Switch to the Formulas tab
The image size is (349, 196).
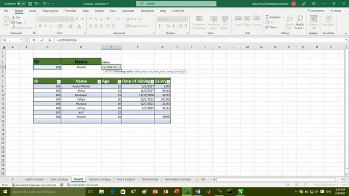(70, 11)
